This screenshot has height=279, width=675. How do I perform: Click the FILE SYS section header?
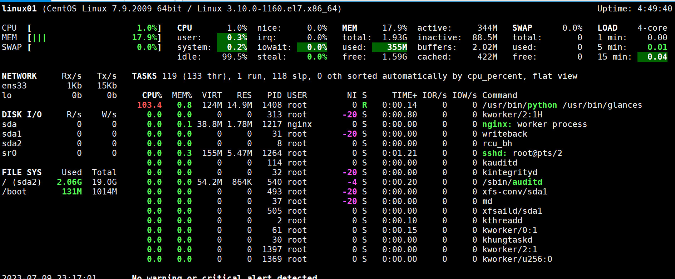tap(22, 172)
